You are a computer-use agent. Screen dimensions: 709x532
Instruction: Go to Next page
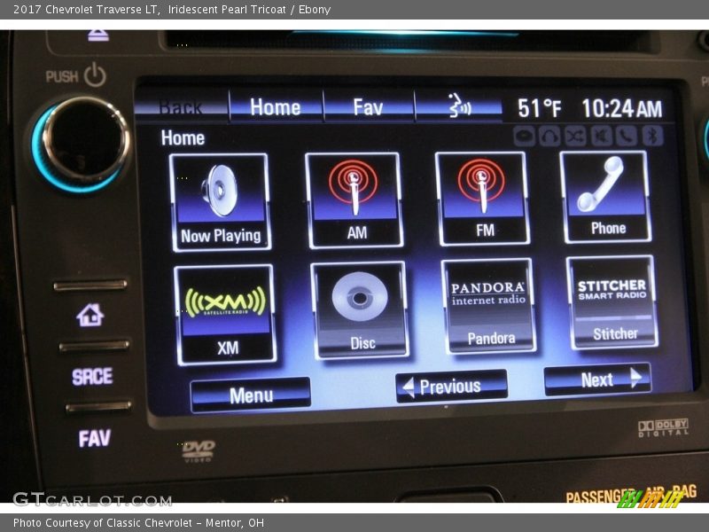597,379
